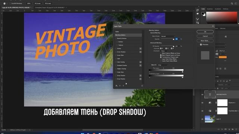Click the font size icon in Properties panel
Screen dimensions: 239x134
[217, 51]
